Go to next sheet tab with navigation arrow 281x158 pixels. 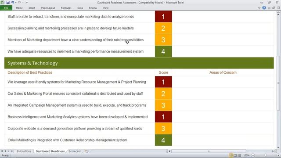[x=8, y=151]
